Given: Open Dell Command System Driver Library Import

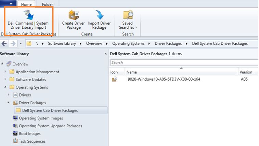Looking at the screenshot, I should [x=28, y=19].
